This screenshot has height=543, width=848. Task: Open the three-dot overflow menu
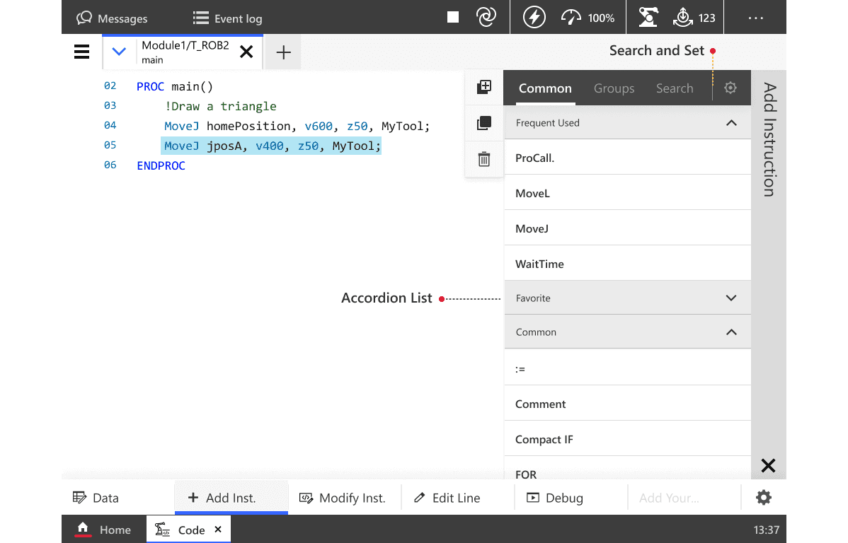point(755,18)
